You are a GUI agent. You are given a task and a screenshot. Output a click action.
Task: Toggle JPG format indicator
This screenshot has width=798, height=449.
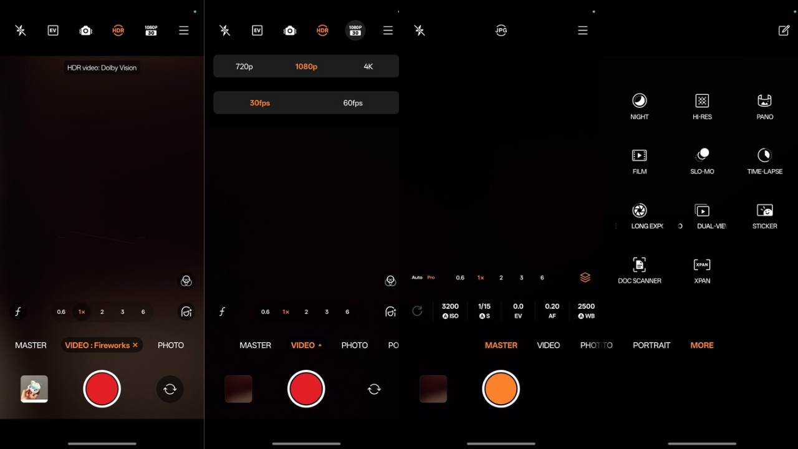point(501,30)
